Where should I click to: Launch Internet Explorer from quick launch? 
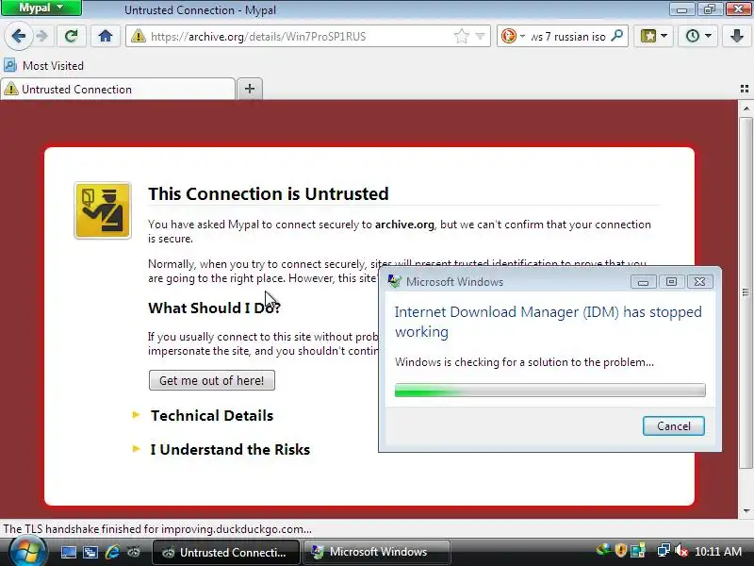point(111,552)
